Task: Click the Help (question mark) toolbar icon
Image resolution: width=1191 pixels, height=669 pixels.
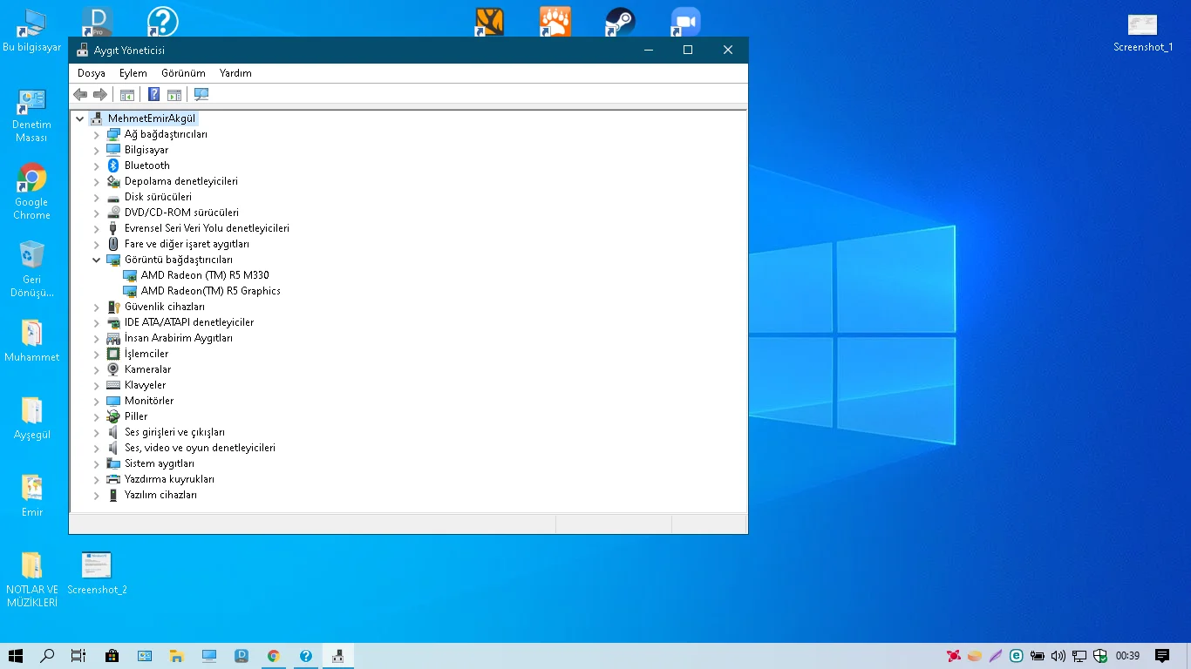Action: coord(153,94)
